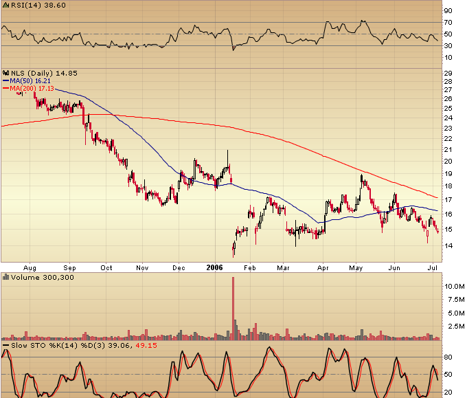This screenshot has height=398, width=467.
Task: Select the Volume 300,300 label
Action: point(43,277)
